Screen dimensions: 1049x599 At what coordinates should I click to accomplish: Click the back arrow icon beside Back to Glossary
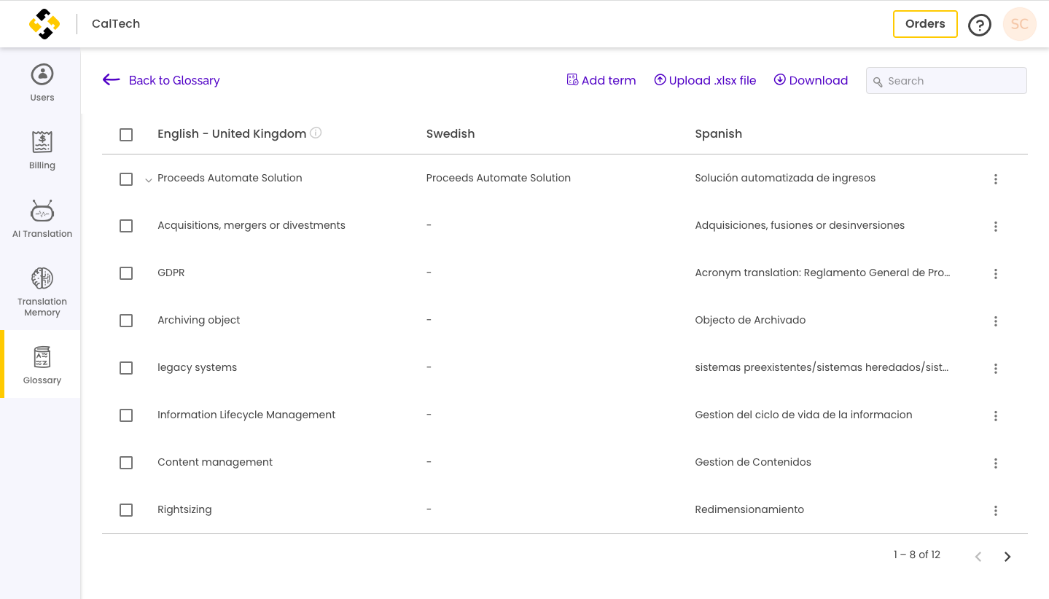[111, 80]
